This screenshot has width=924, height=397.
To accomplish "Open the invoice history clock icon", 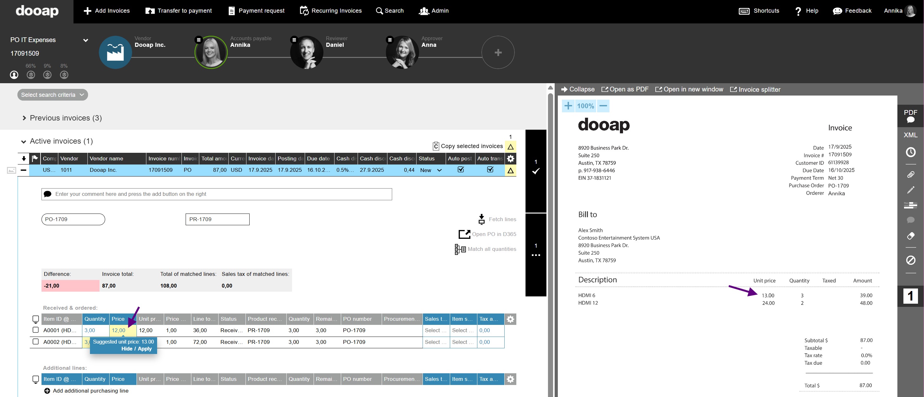I will tap(910, 152).
